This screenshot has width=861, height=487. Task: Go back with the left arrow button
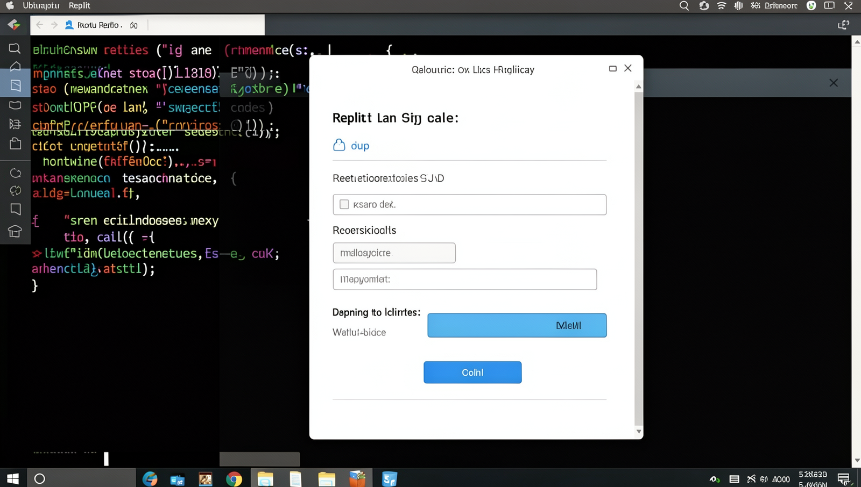pyautogui.click(x=39, y=25)
